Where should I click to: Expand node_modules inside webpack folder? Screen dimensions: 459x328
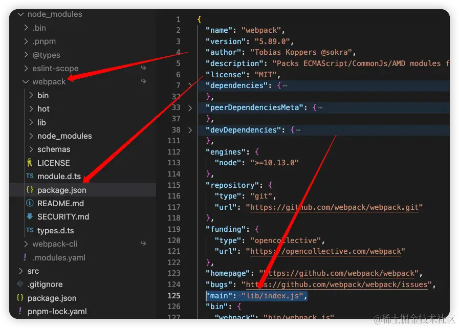[x=31, y=136]
